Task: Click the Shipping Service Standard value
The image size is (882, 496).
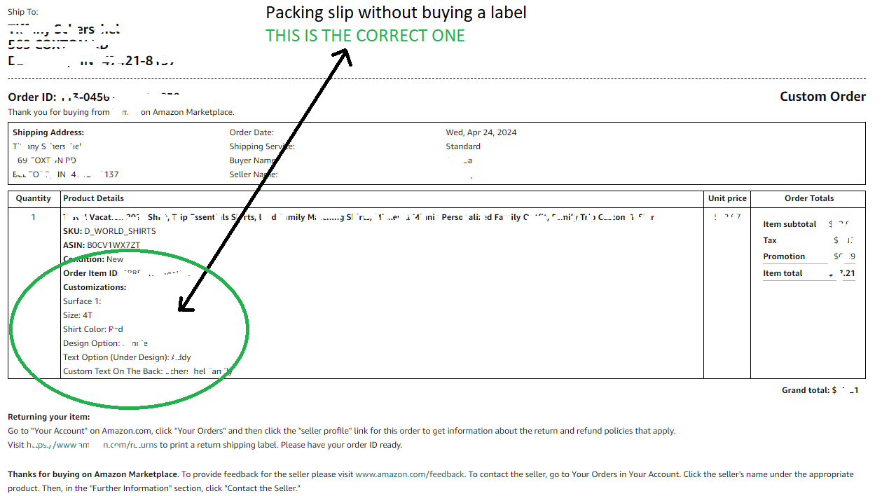Action: [x=463, y=146]
